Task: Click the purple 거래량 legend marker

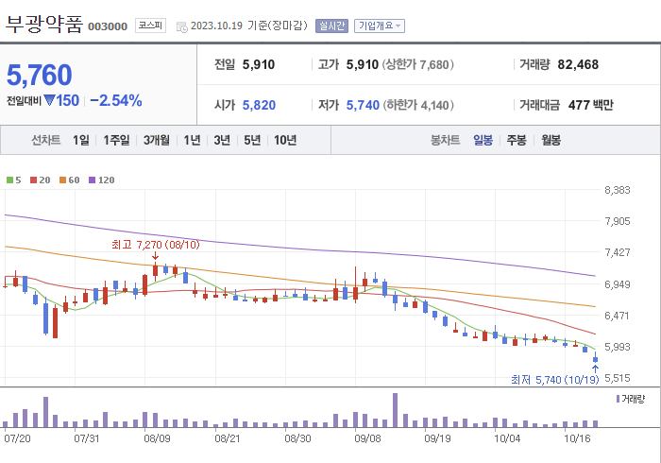Action: [618, 399]
